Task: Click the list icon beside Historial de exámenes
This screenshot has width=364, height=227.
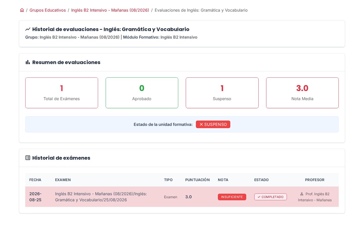Action: (28, 158)
